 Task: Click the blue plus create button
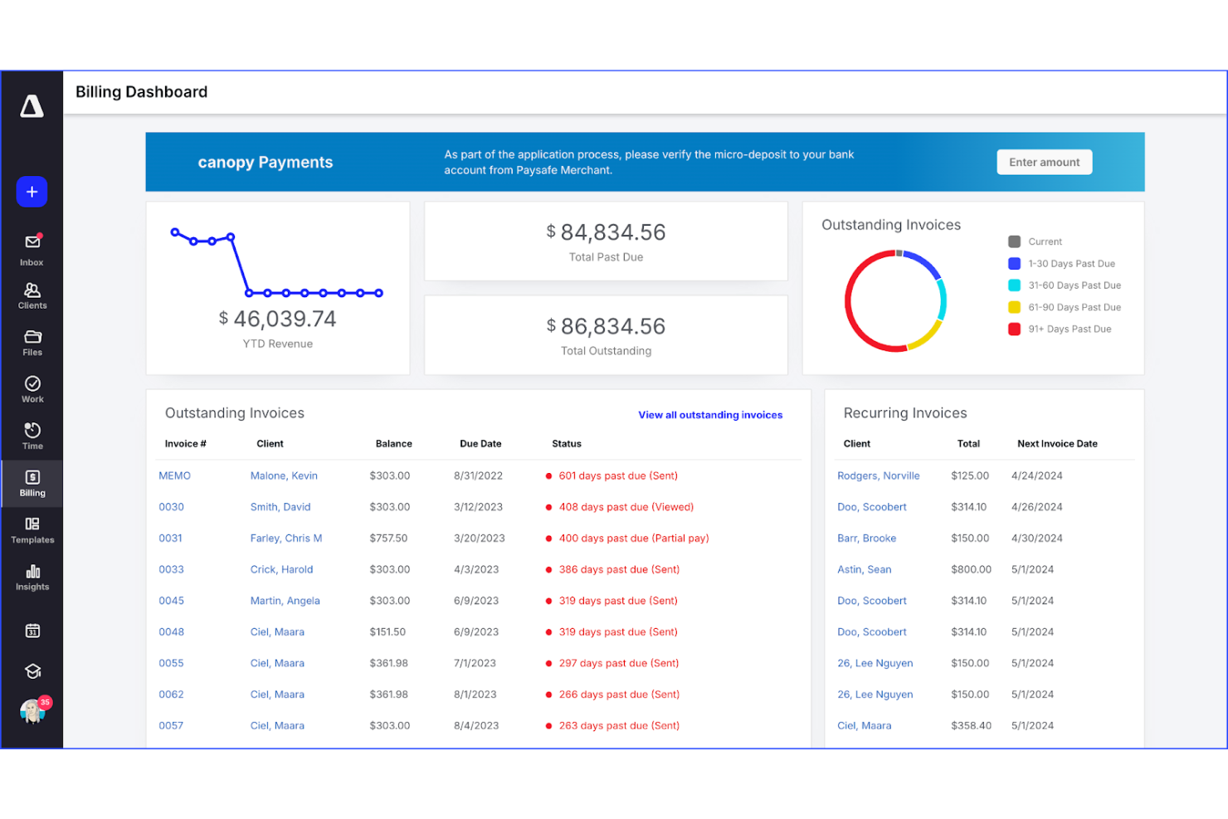pyautogui.click(x=32, y=192)
